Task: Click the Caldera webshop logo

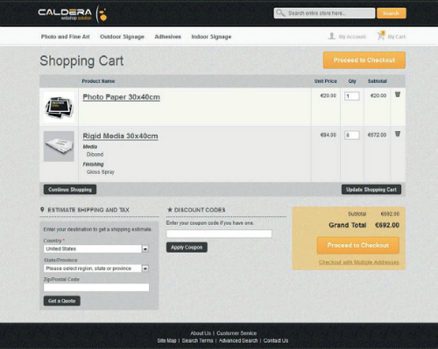Action: point(72,14)
